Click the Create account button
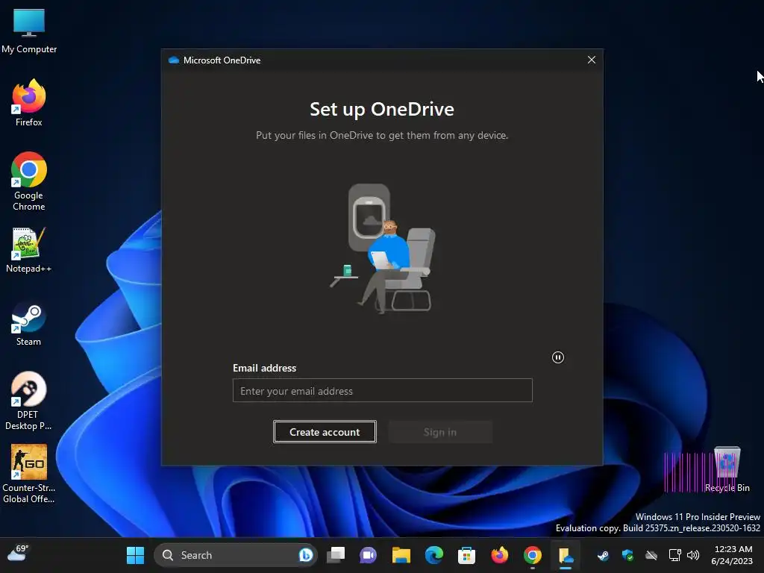 pyautogui.click(x=325, y=432)
